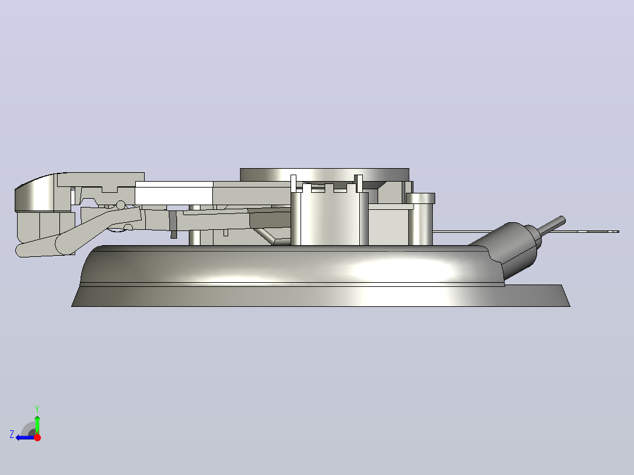Select the short capped cylinder right of hub
The image size is (634, 475).
[421, 219]
